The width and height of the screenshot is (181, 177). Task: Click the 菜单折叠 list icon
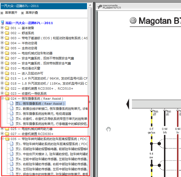(22, 13)
